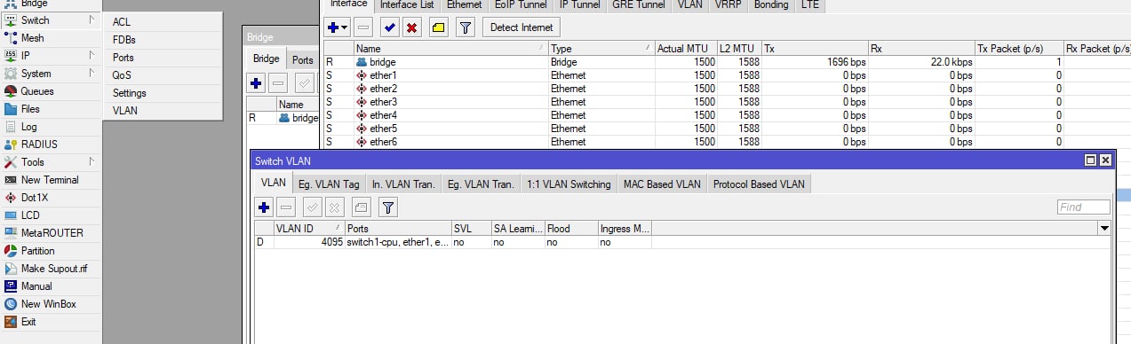Viewport: 1131px width, 344px height.
Task: Expand Tools submenu arrow in sidebar
Action: pos(92,162)
